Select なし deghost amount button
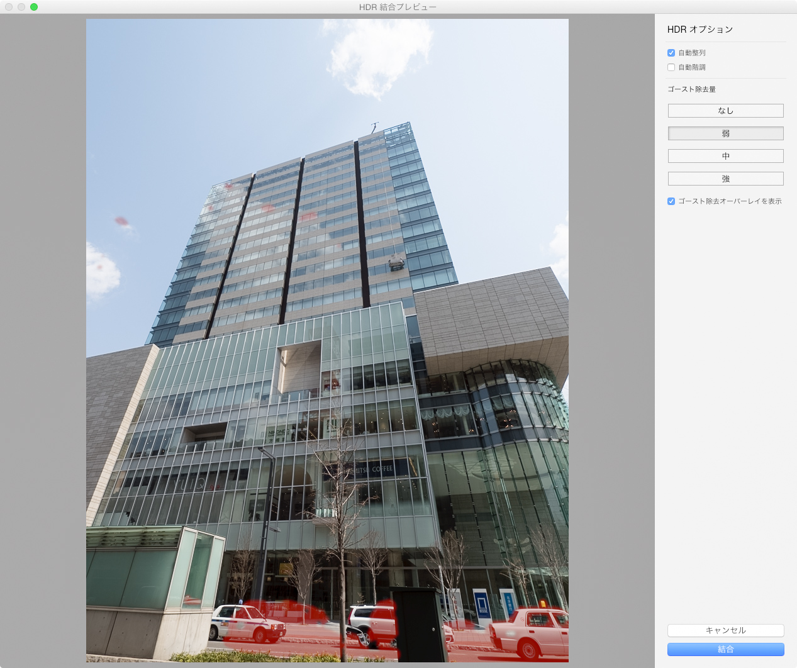 (725, 111)
